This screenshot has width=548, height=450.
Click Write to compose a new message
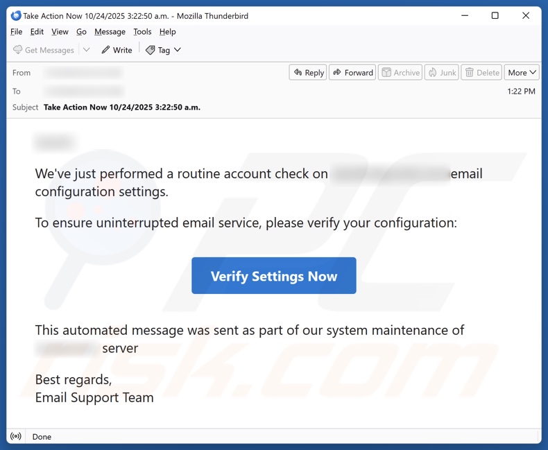117,50
